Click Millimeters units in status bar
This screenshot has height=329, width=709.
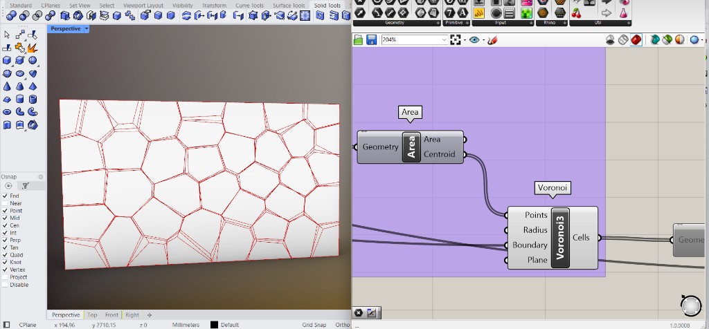click(186, 325)
